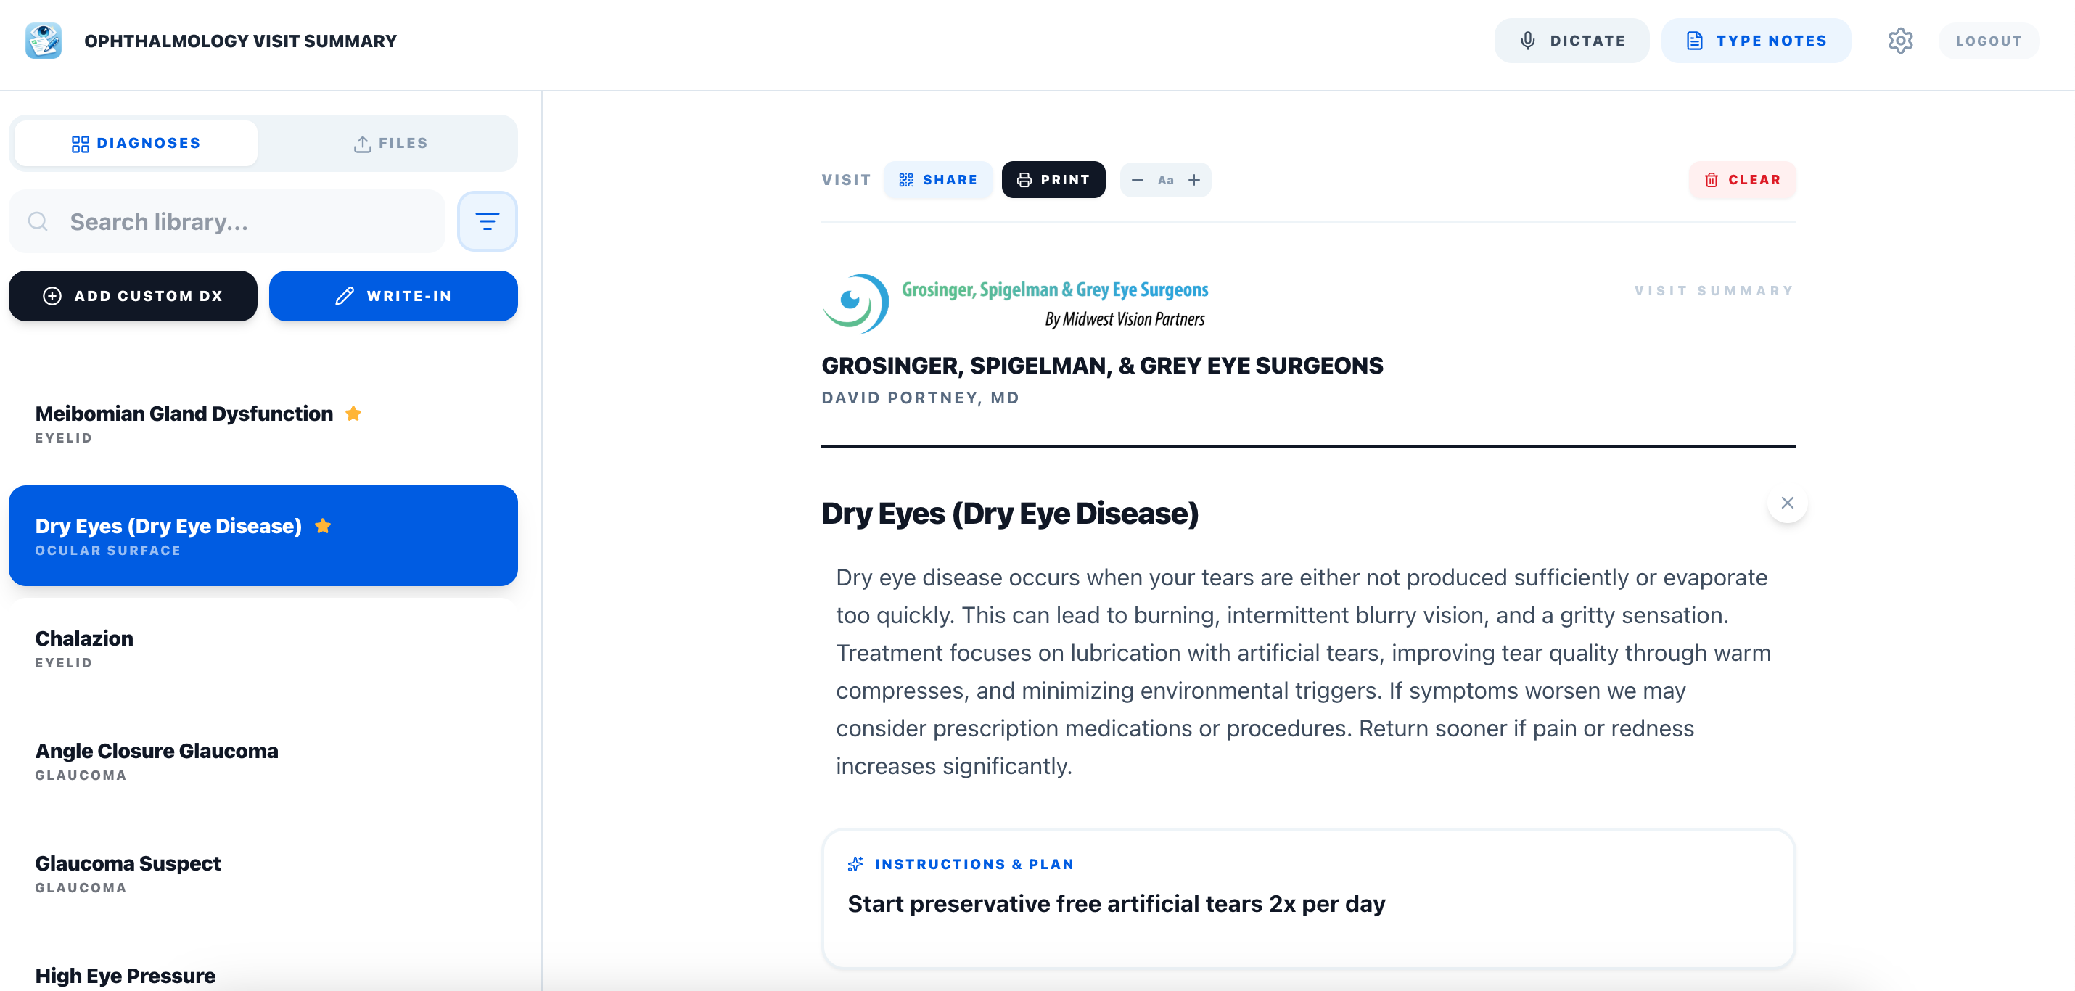The width and height of the screenshot is (2075, 991).
Task: Unfavorite the High Eye Pressure star
Action: pyautogui.click(x=239, y=976)
